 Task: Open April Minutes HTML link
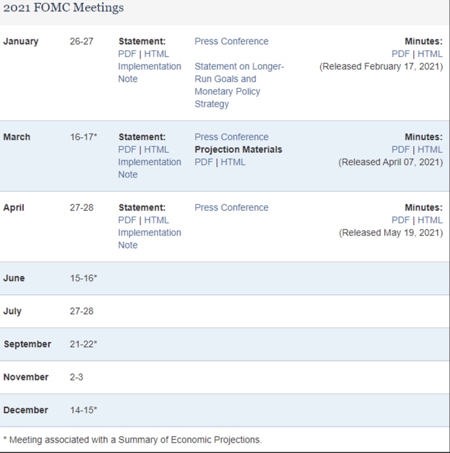(x=430, y=220)
